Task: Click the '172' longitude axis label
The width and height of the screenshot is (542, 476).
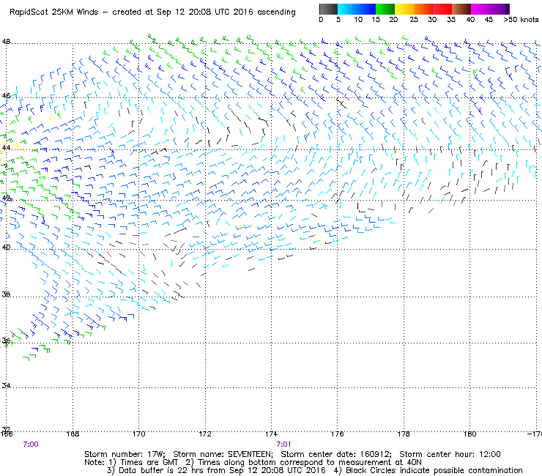Action: [205, 434]
